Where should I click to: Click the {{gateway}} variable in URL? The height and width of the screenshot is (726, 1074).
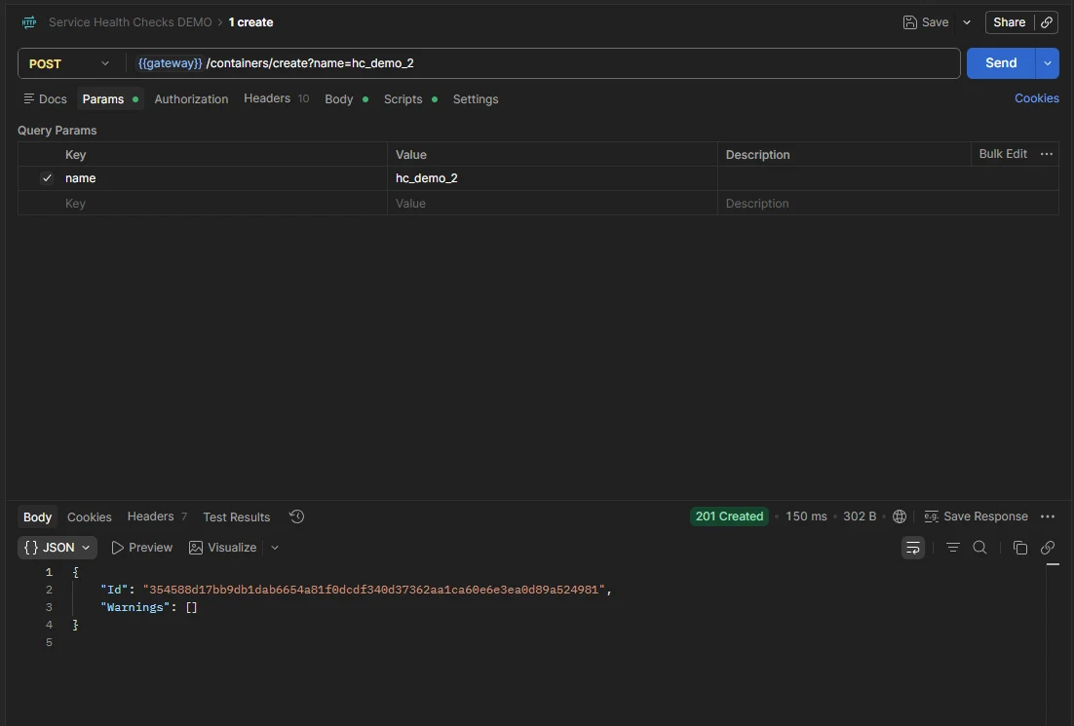point(170,63)
